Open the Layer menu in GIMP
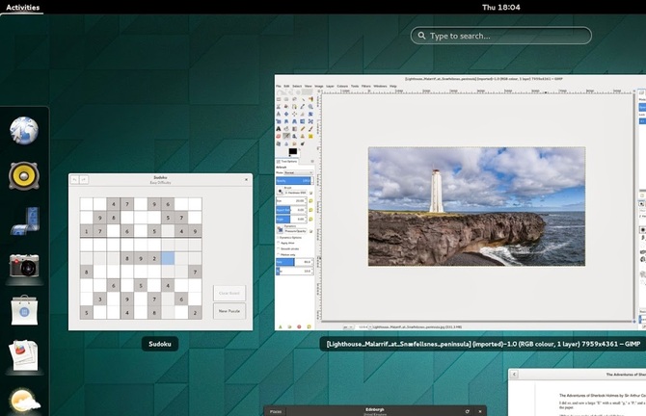 (x=330, y=86)
